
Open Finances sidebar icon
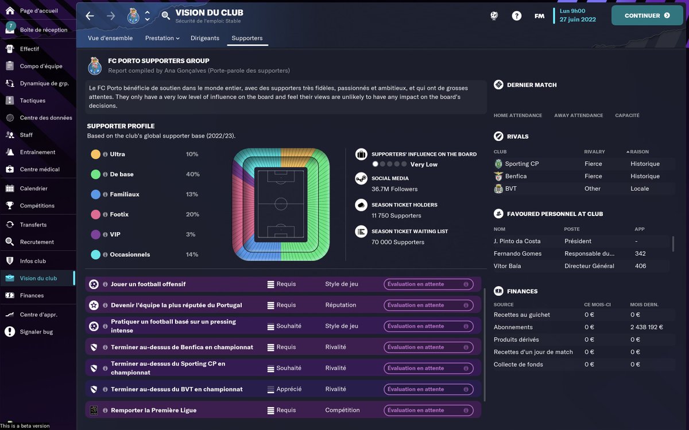10,295
